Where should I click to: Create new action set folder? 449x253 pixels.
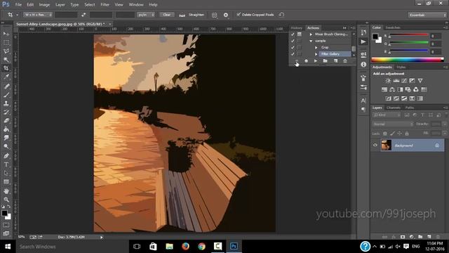325,61
